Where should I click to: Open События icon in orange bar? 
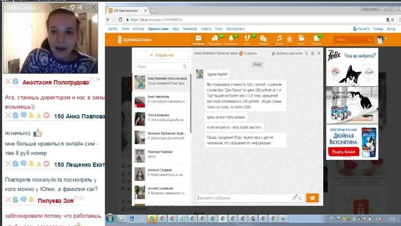[x=263, y=39]
